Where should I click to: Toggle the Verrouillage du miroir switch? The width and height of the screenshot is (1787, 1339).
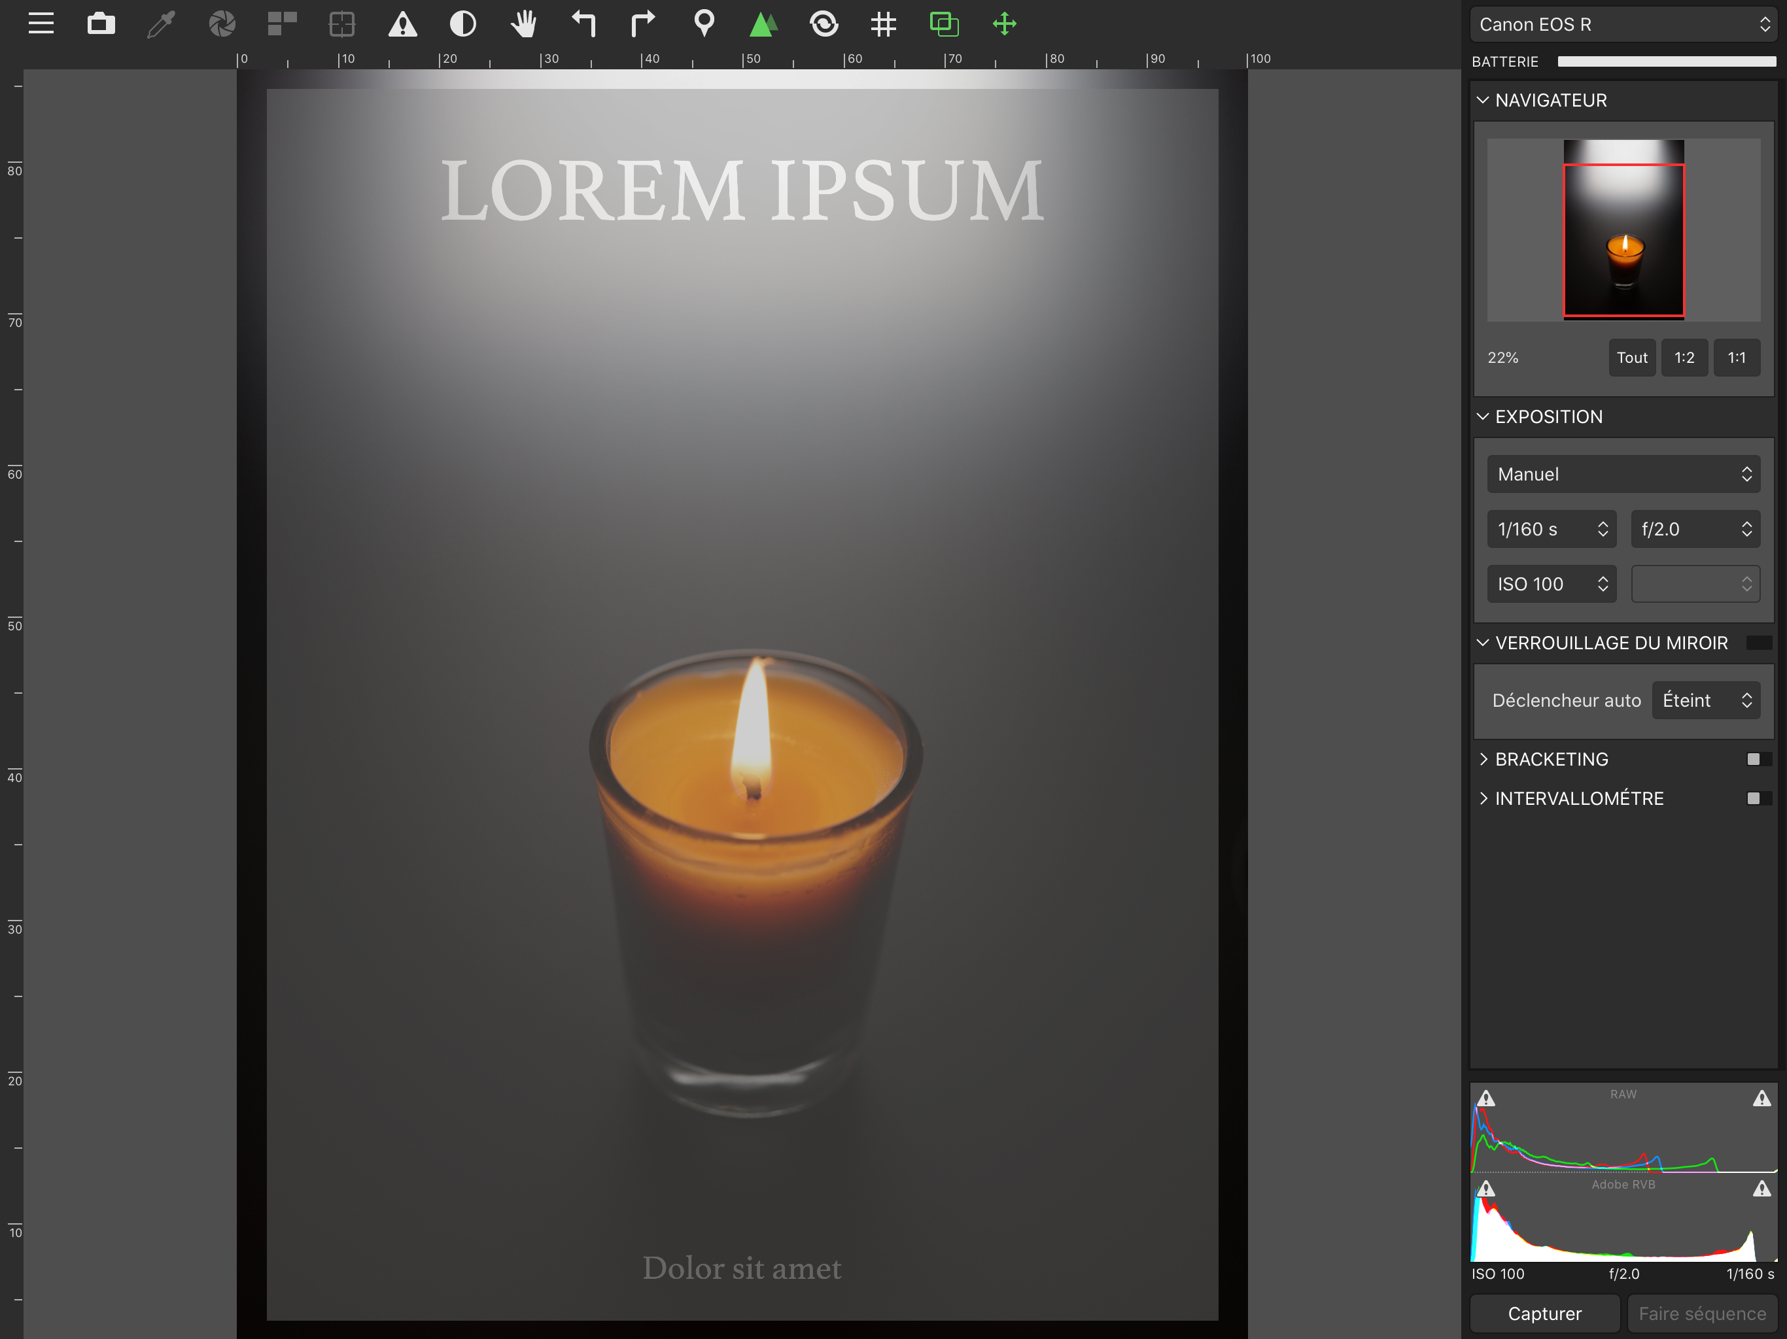[x=1759, y=643]
